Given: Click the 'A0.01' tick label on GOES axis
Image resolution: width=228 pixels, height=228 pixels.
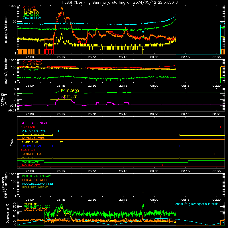Looking at the screenshot, I should [x=12, y=111].
